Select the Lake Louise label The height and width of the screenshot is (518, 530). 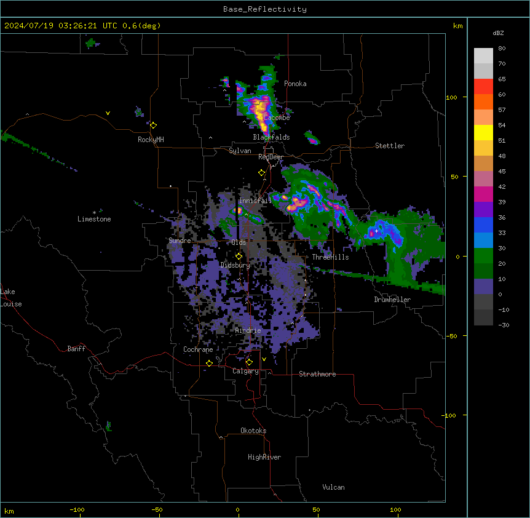point(11,298)
